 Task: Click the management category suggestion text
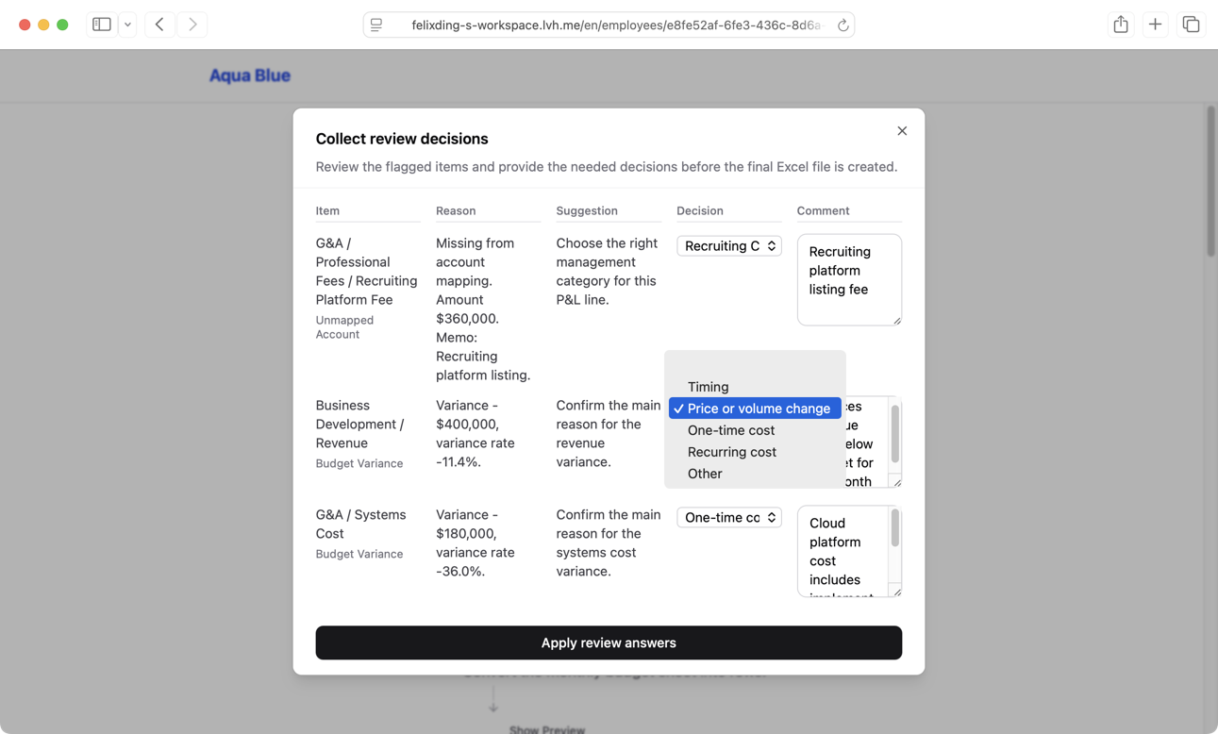point(607,271)
